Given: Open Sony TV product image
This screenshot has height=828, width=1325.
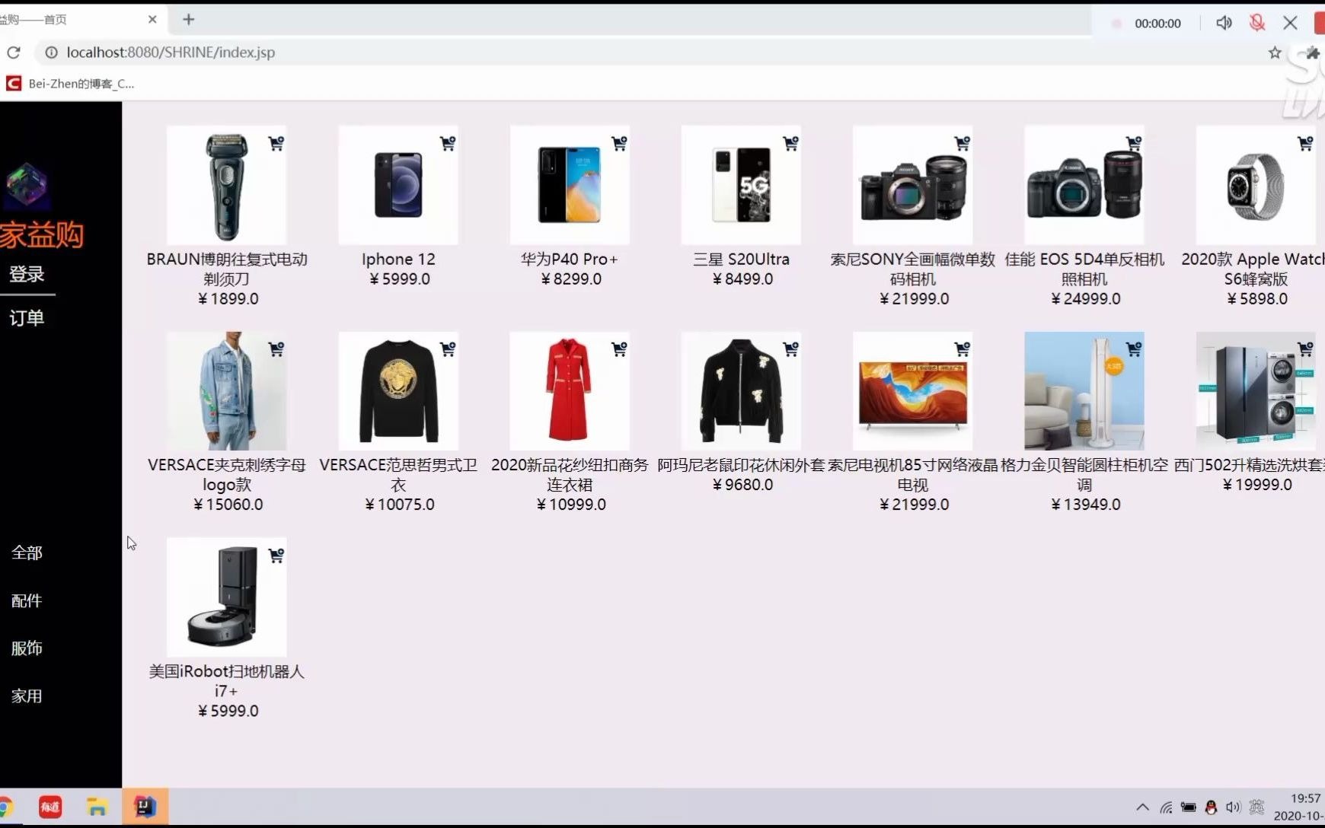Looking at the screenshot, I should point(913,391).
